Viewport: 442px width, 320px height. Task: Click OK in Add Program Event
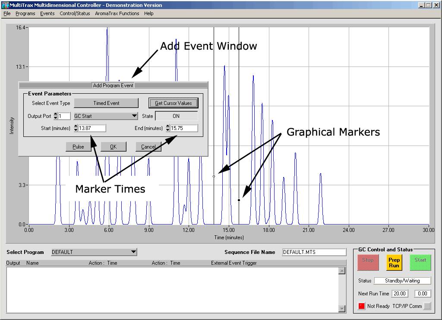pyautogui.click(x=114, y=147)
